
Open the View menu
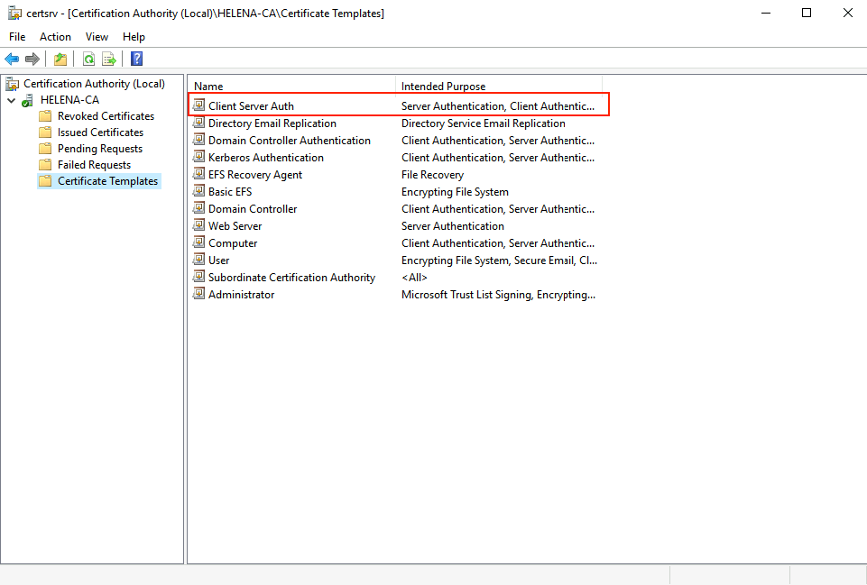pos(97,37)
